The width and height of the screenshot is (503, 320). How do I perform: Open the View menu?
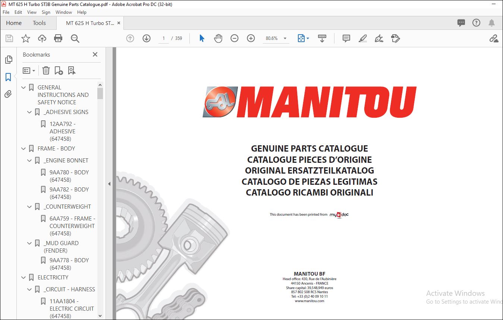(x=32, y=12)
